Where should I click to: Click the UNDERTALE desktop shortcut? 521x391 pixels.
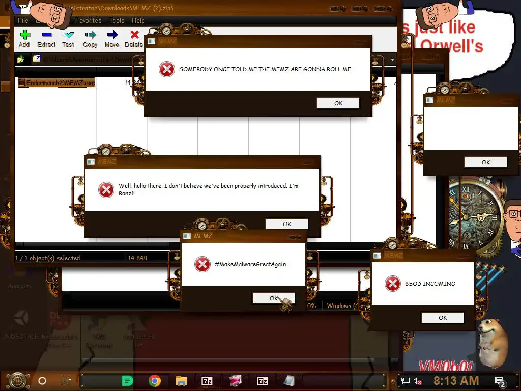point(20,324)
